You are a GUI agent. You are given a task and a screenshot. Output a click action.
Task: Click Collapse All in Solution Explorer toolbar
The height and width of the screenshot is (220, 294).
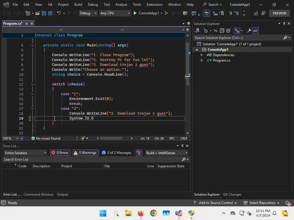click(x=222, y=31)
